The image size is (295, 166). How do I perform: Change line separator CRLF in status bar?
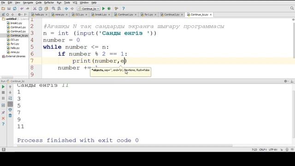coord(263,149)
